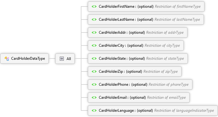Select the CardHolderZip element label
The width and height of the screenshot is (218, 117).
click(111, 71)
